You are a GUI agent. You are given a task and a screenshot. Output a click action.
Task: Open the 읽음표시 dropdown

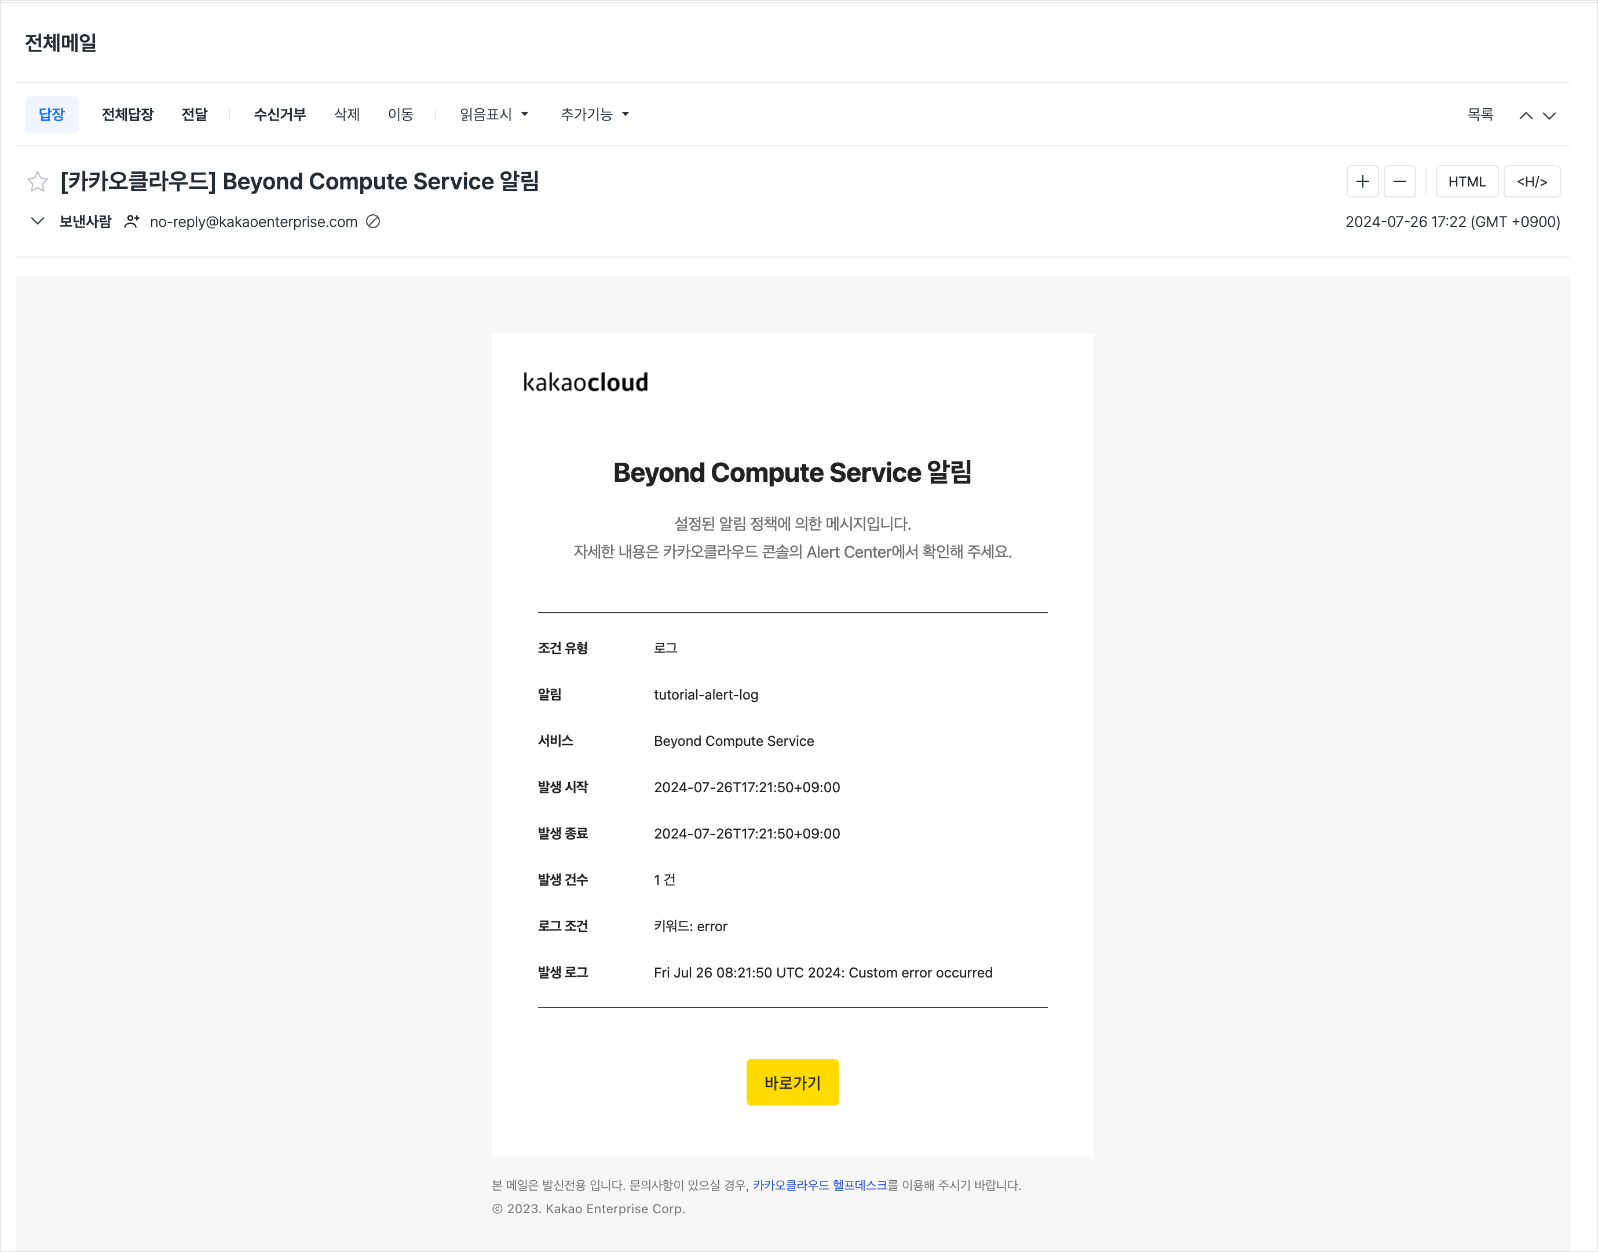[494, 114]
